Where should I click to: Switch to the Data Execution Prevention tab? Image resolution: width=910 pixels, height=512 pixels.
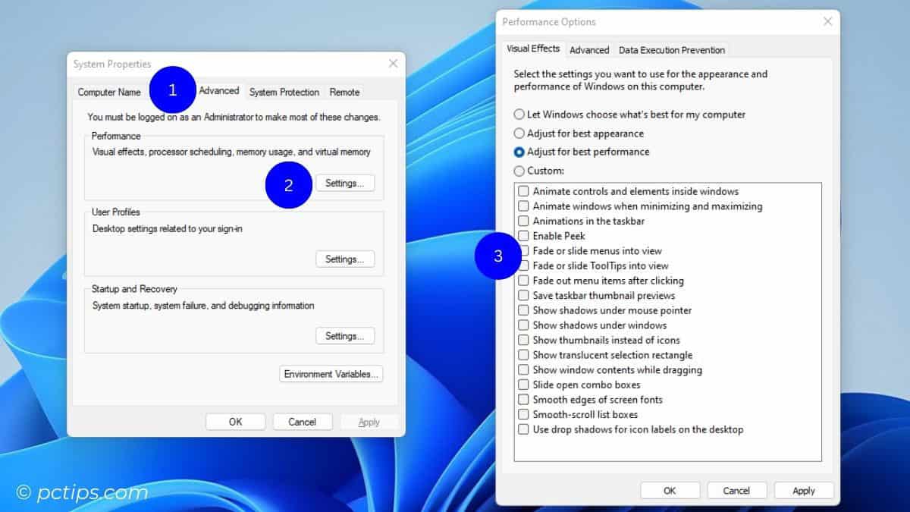tap(671, 49)
